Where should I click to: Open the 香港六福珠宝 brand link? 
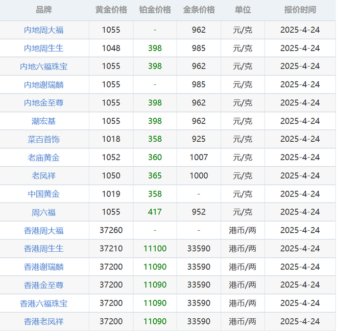coord(43,303)
